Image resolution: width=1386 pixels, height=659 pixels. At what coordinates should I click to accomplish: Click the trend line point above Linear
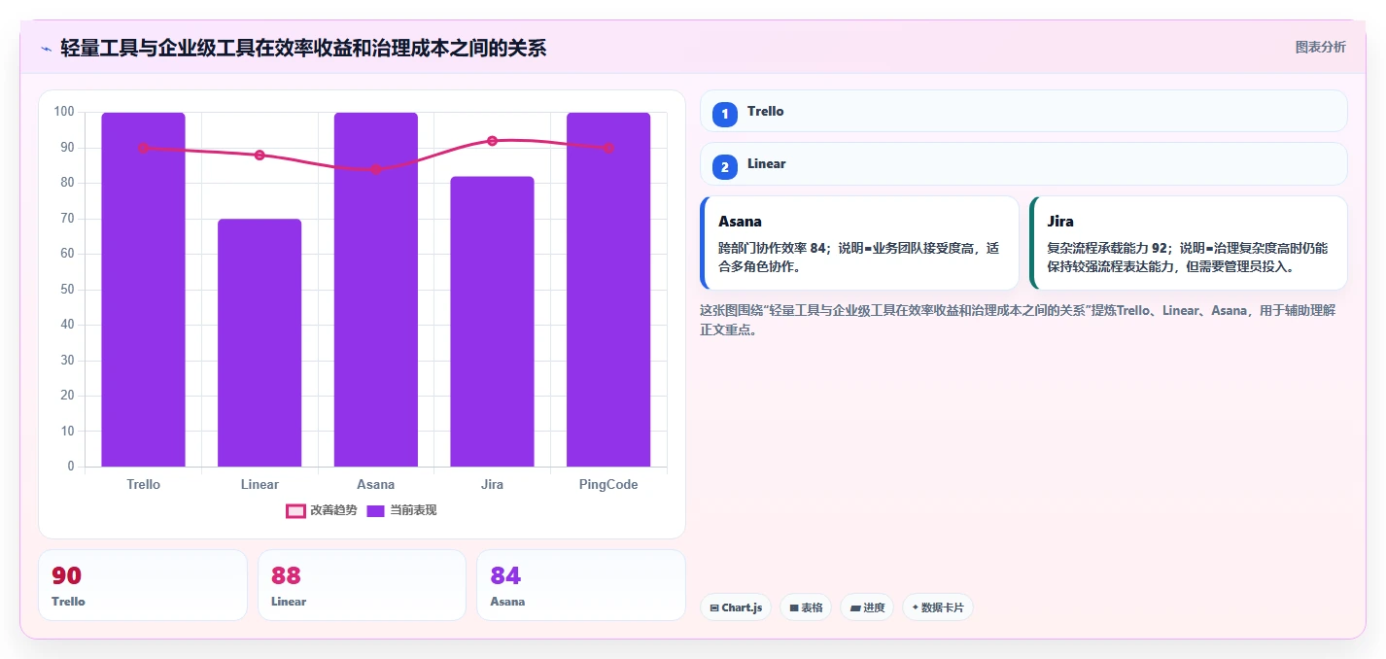tap(260, 156)
